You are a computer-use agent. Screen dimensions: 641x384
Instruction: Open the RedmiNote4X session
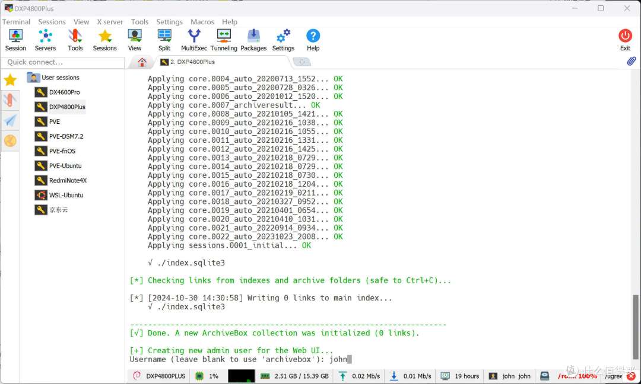pos(68,180)
